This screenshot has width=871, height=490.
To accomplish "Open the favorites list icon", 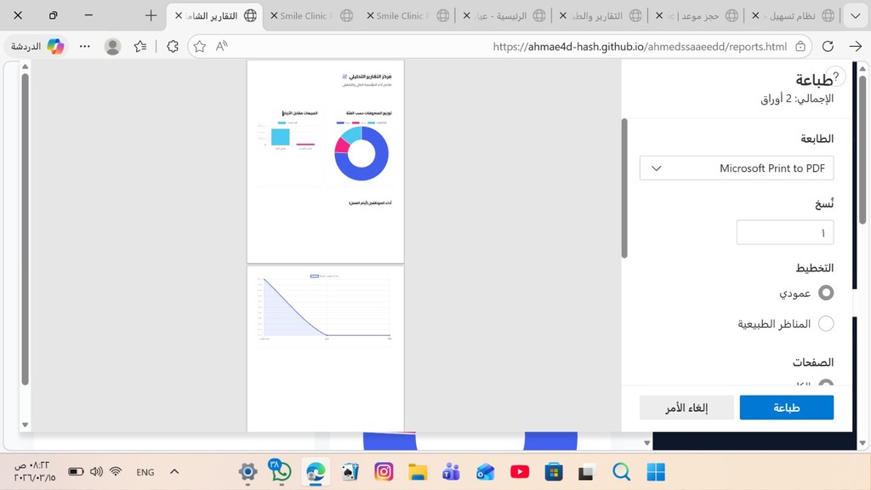I will (x=140, y=46).
